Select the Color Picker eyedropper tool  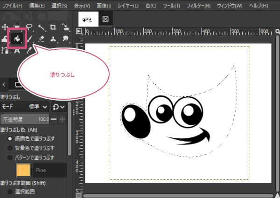click(x=29, y=50)
